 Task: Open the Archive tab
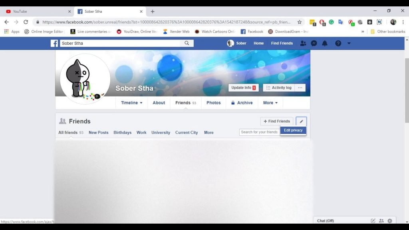click(242, 103)
